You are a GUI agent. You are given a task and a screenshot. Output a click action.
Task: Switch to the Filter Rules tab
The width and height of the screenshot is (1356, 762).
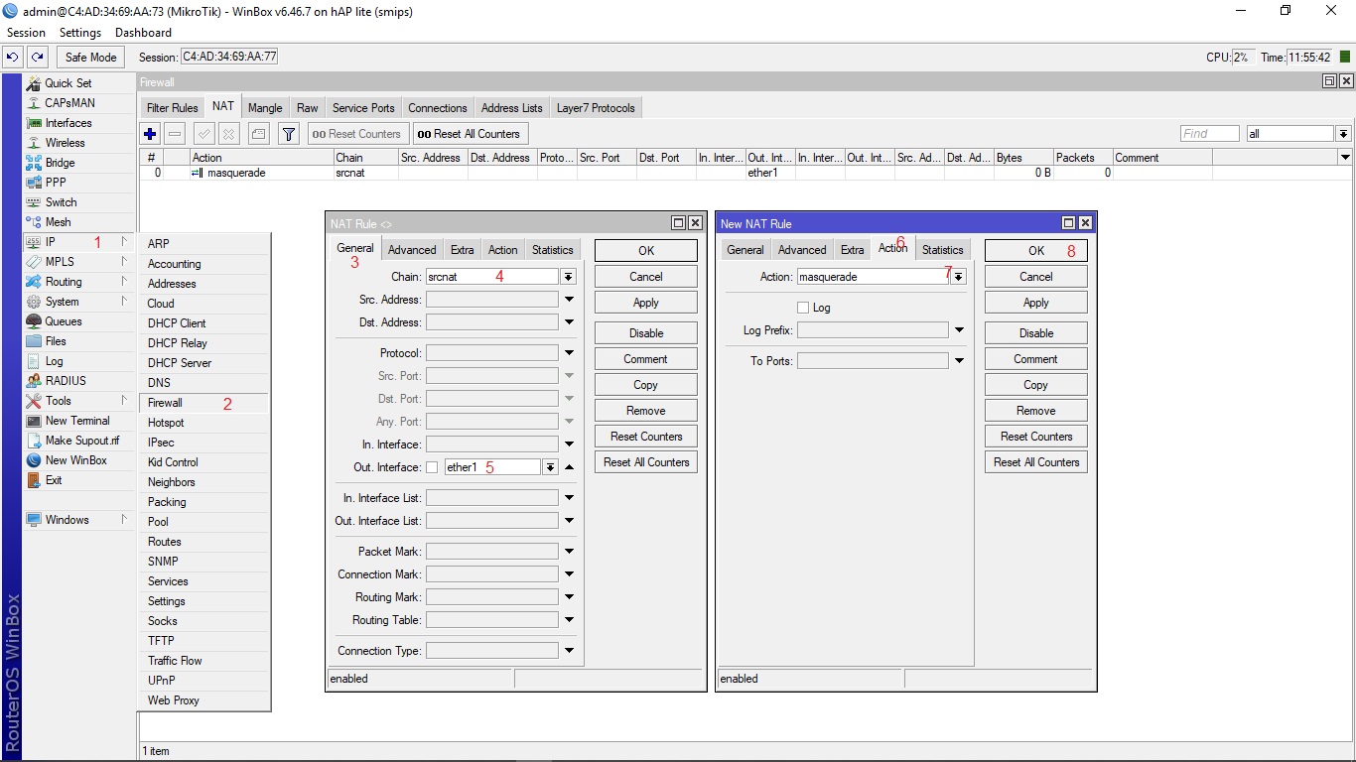[x=172, y=108]
